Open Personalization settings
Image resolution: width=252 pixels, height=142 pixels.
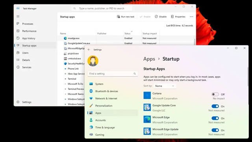point(113,106)
